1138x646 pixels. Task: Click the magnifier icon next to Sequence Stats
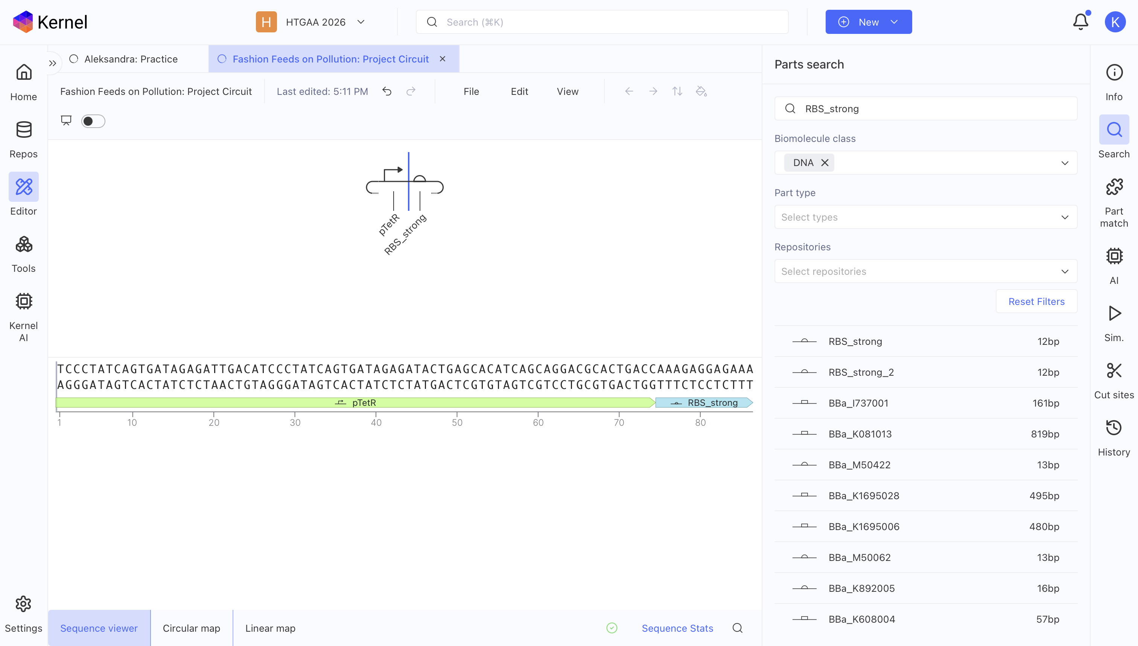point(737,628)
